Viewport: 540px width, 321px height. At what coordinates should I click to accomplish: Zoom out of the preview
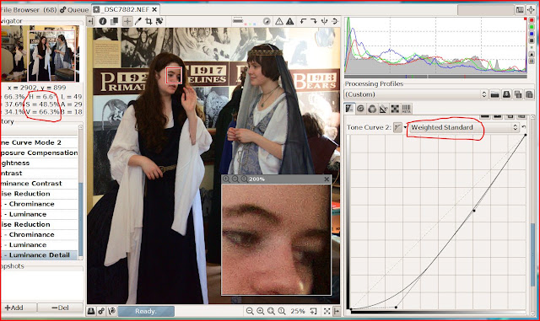(250, 311)
